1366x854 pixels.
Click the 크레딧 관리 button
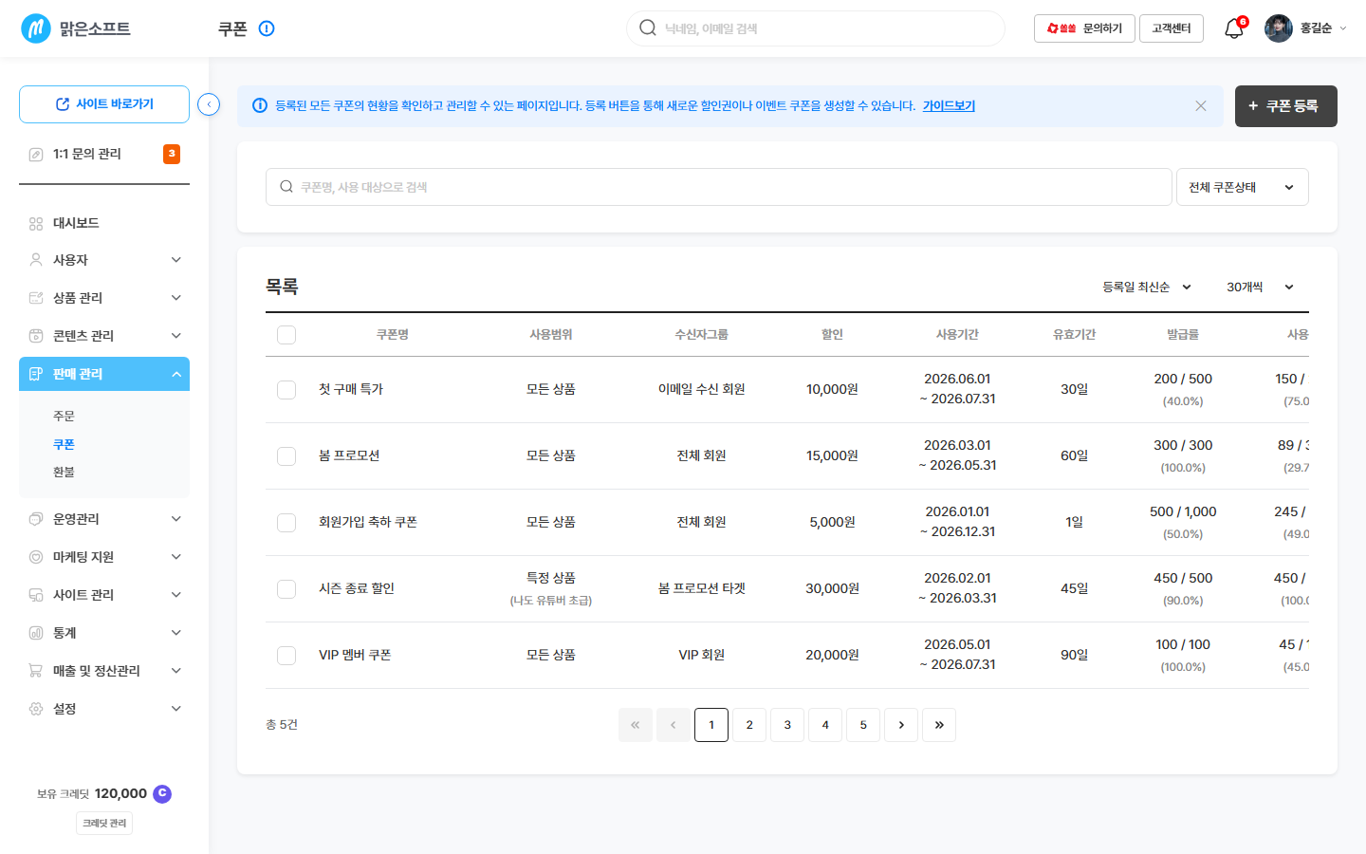click(104, 824)
